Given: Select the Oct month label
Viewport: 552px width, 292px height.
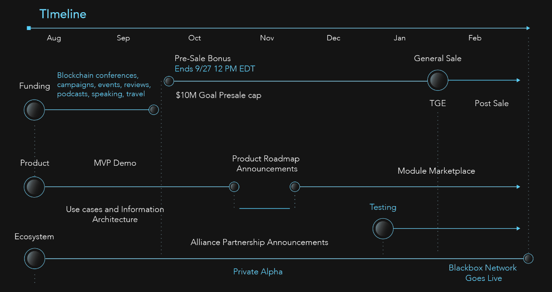Looking at the screenshot, I should pos(195,38).
